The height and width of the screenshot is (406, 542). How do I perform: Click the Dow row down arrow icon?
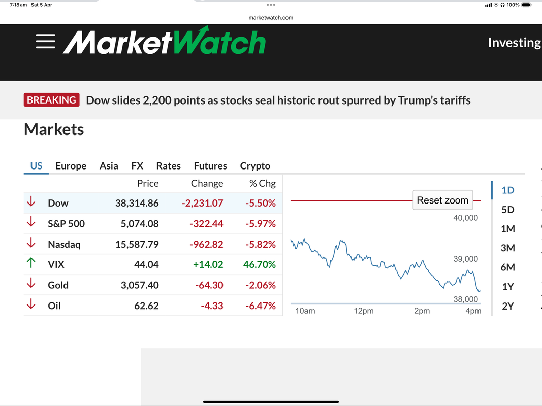[x=31, y=201]
